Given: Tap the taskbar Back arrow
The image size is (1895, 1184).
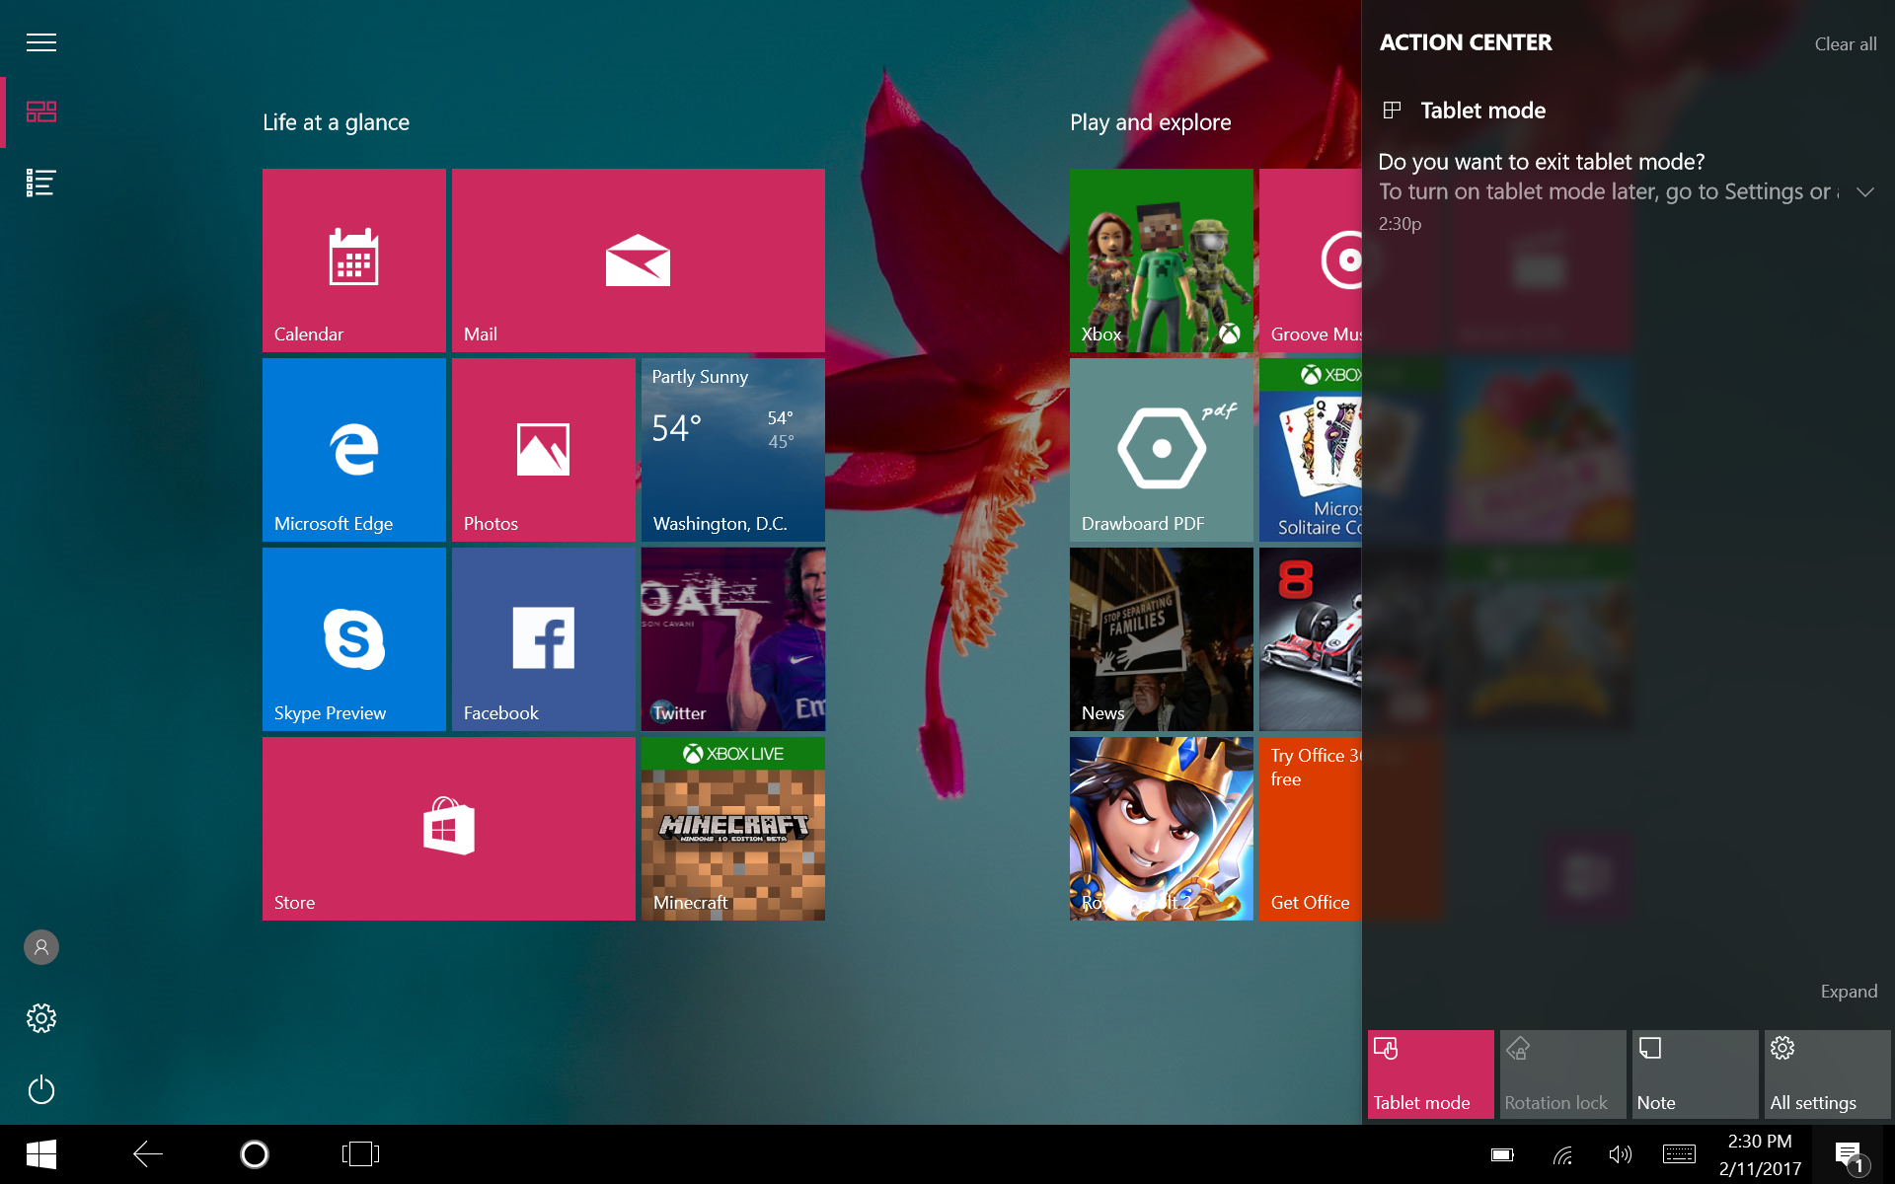Looking at the screenshot, I should [147, 1154].
